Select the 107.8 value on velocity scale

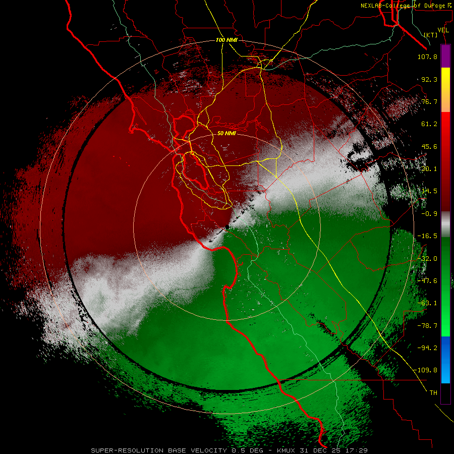[x=427, y=56]
